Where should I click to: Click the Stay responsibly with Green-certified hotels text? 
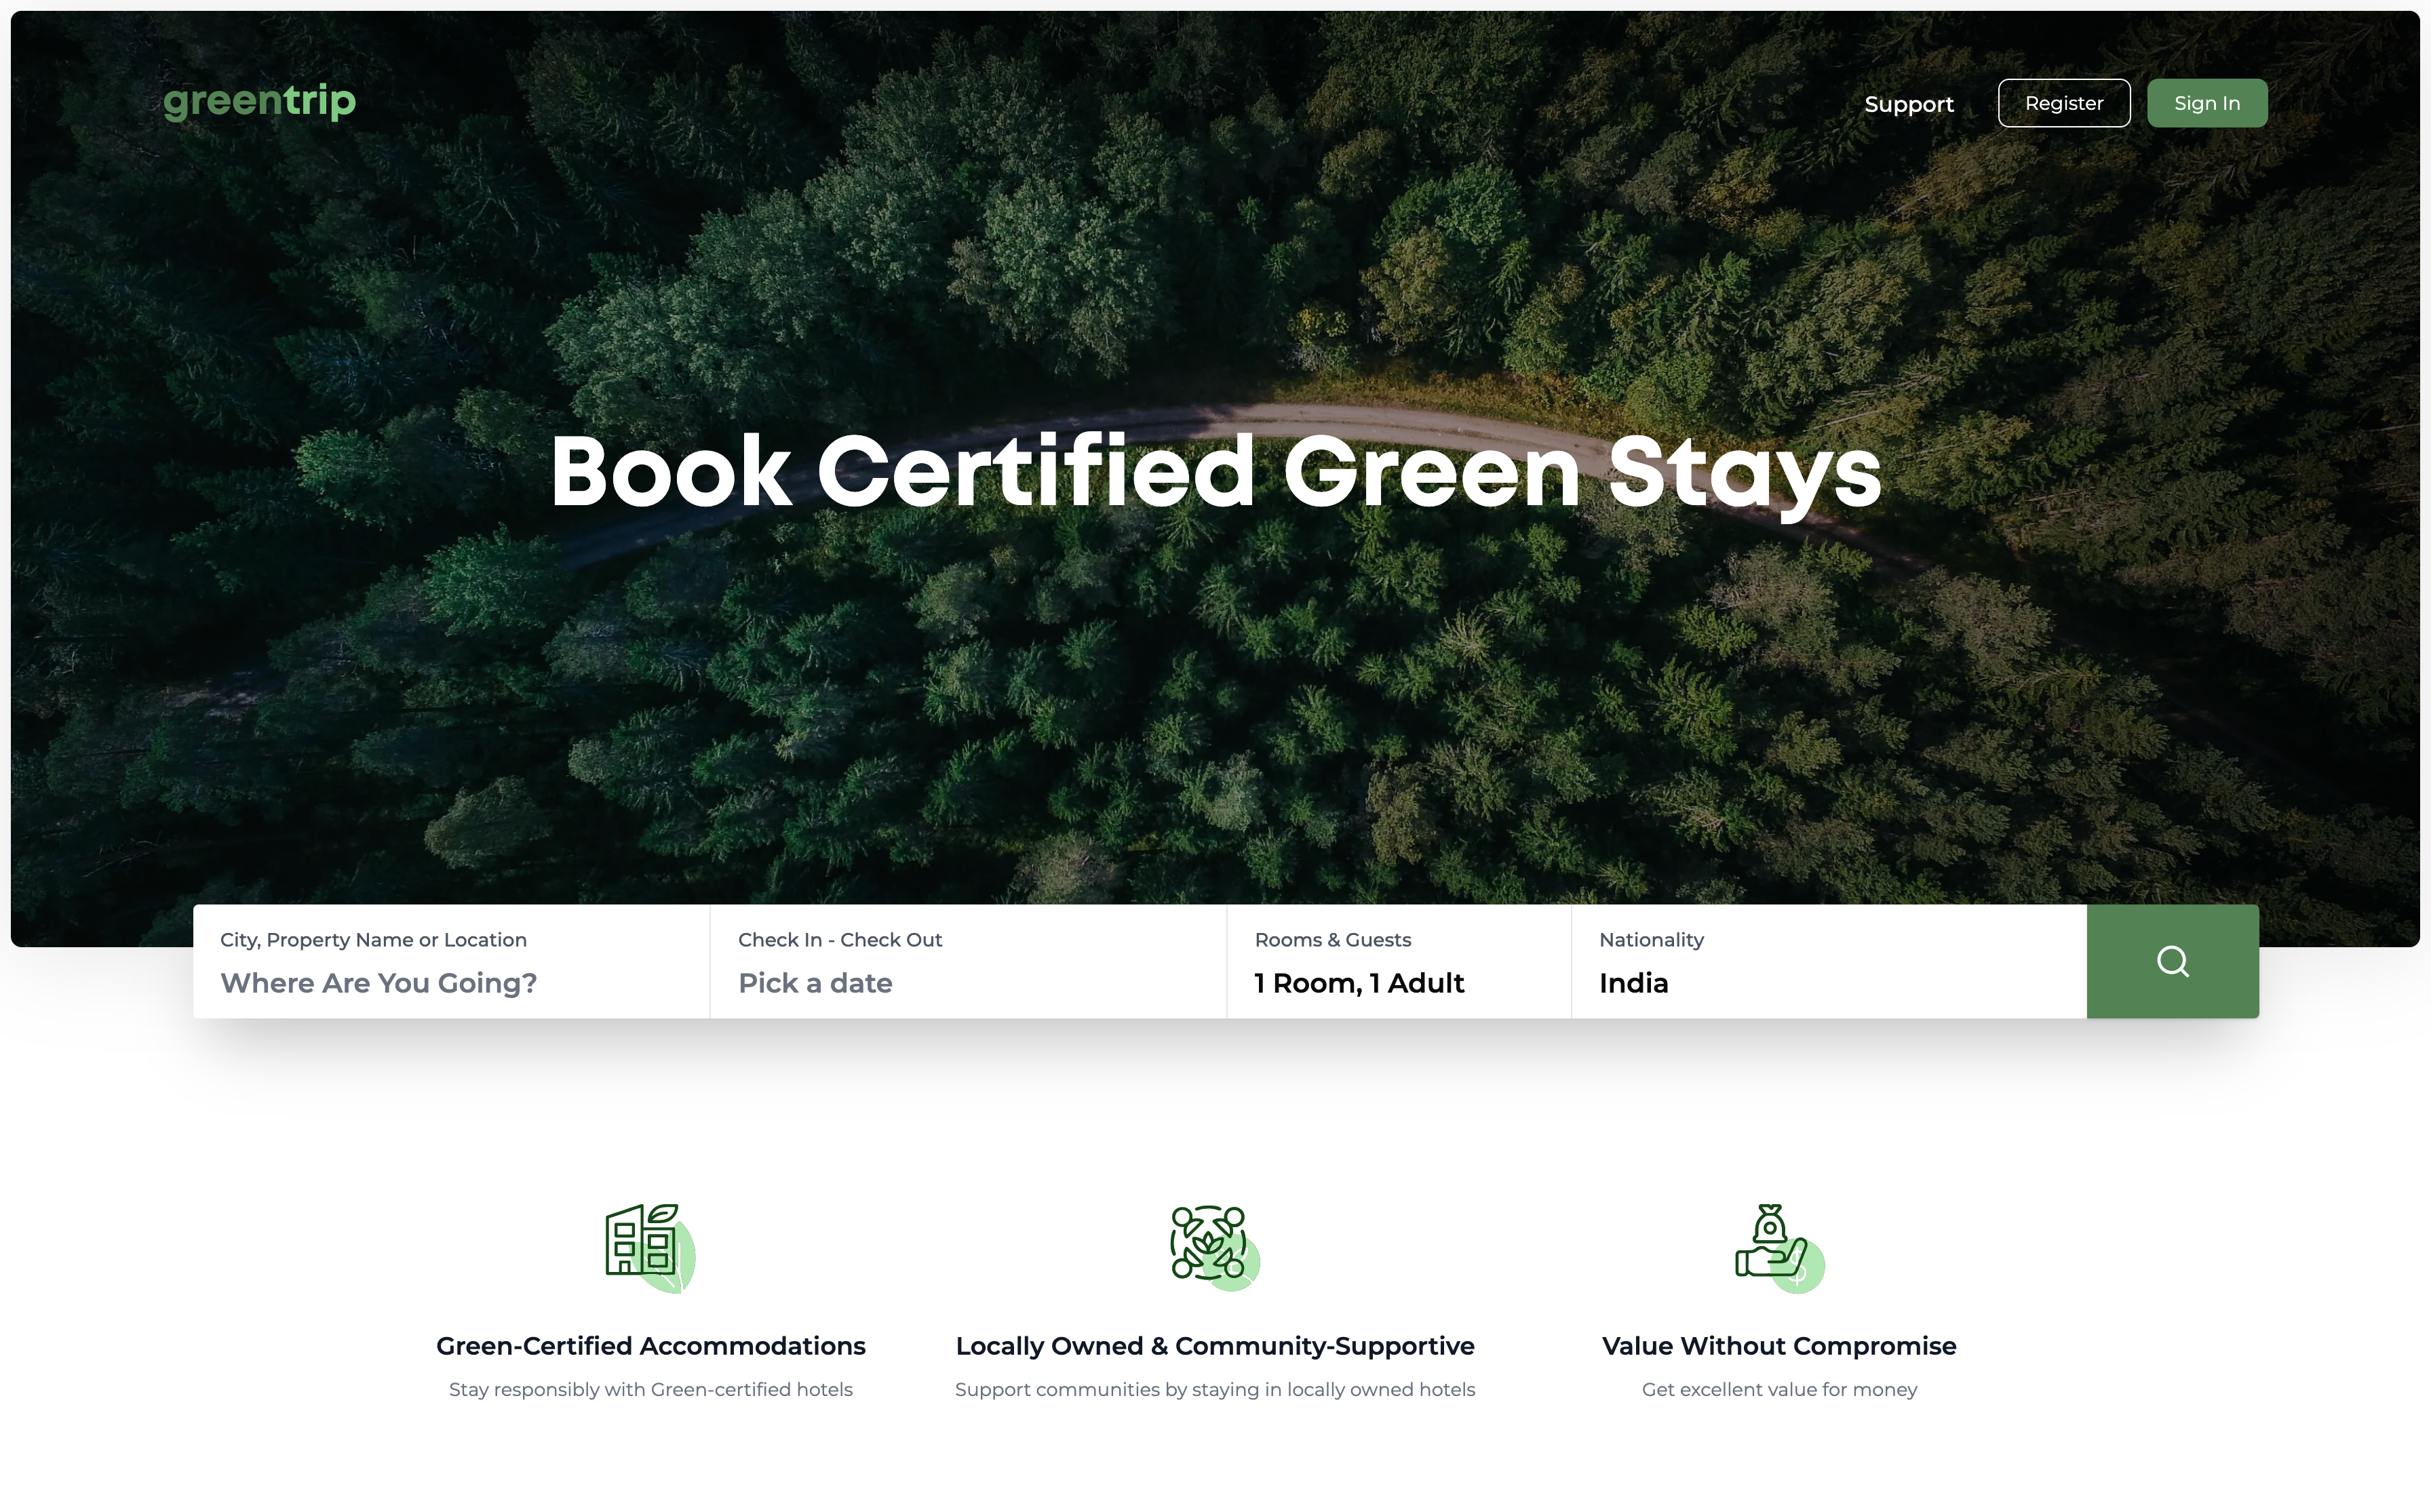coord(650,1389)
